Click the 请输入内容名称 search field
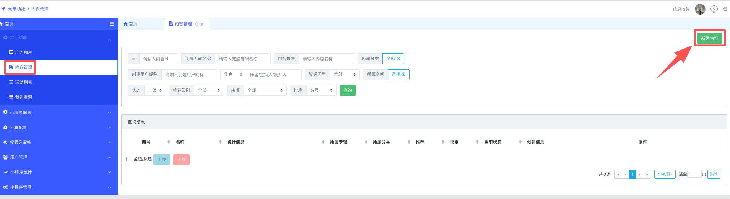The height and width of the screenshot is (199, 730). [326, 59]
